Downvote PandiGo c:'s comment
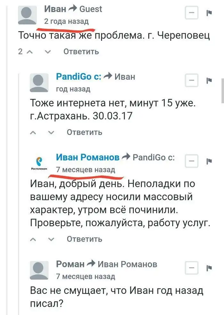 click(51, 132)
